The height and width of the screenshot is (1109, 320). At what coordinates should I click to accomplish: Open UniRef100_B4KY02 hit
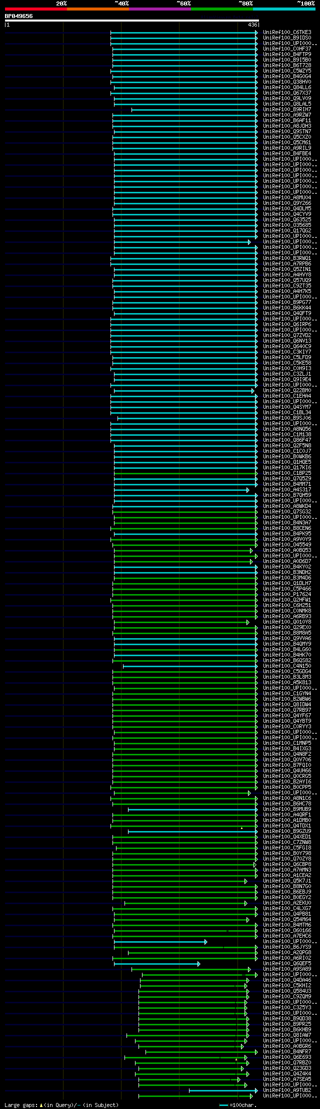(287, 567)
